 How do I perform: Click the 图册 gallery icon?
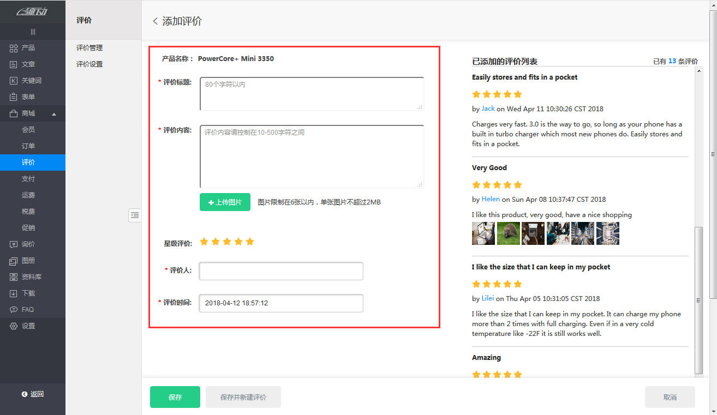(x=14, y=261)
